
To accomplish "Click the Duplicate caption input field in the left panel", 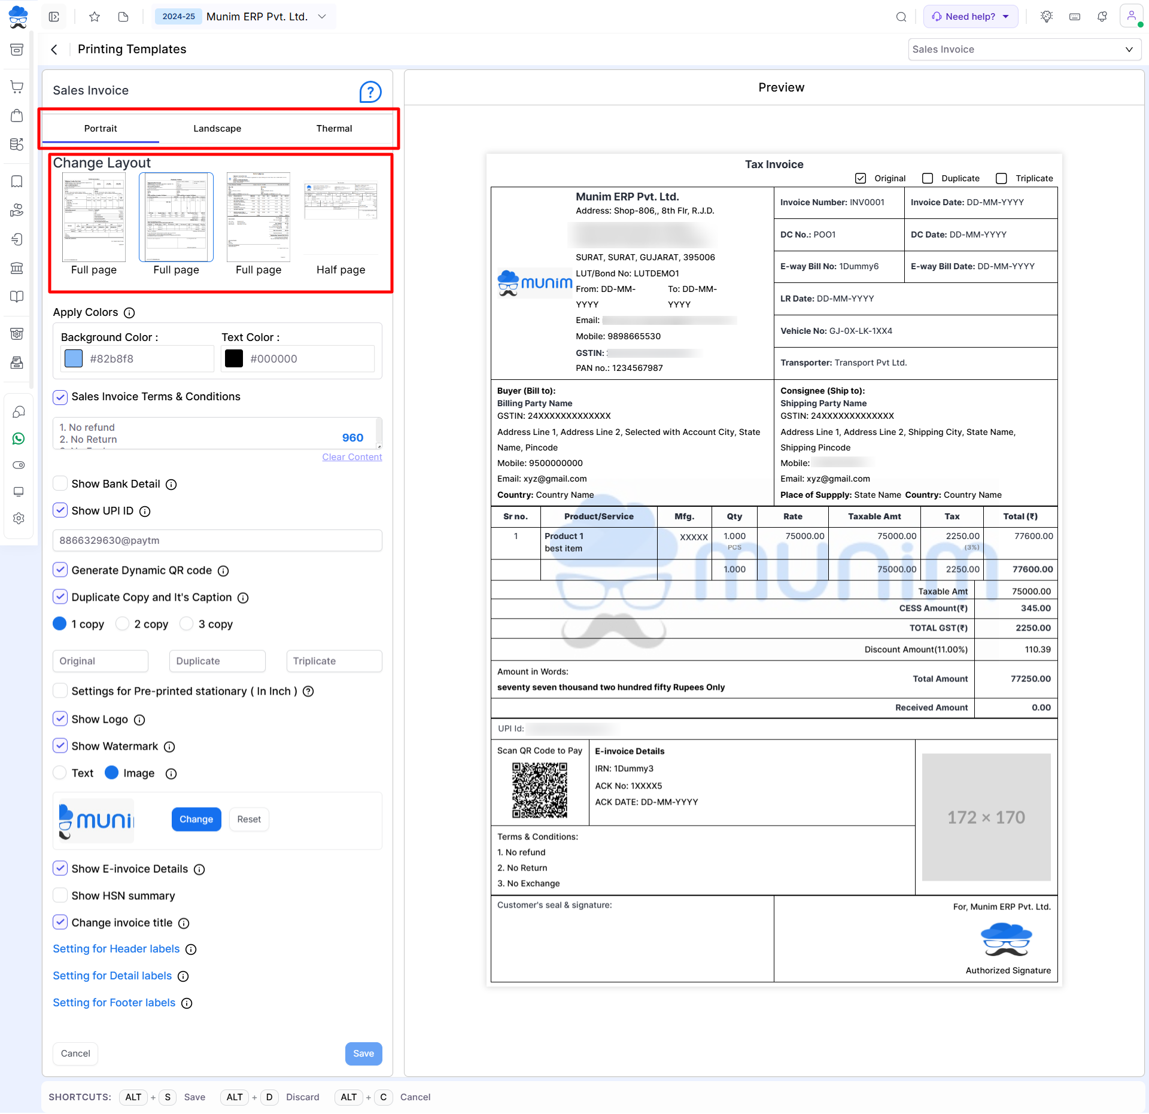I will (x=217, y=662).
